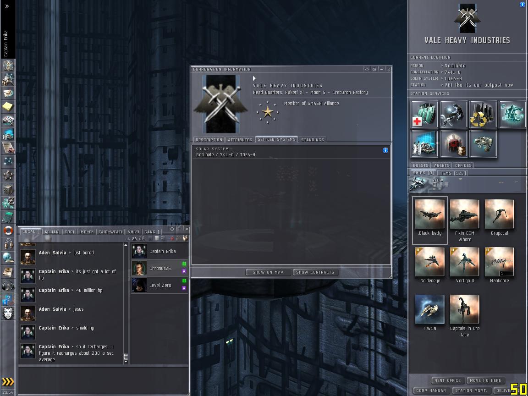Switch ship hangar to icon grid view
The width and height of the screenshot is (528, 396).
point(434,185)
